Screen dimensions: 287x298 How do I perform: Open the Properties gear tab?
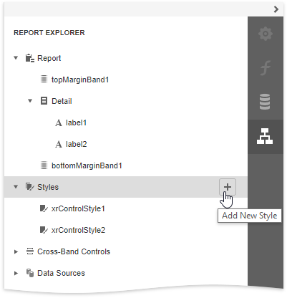point(265,34)
